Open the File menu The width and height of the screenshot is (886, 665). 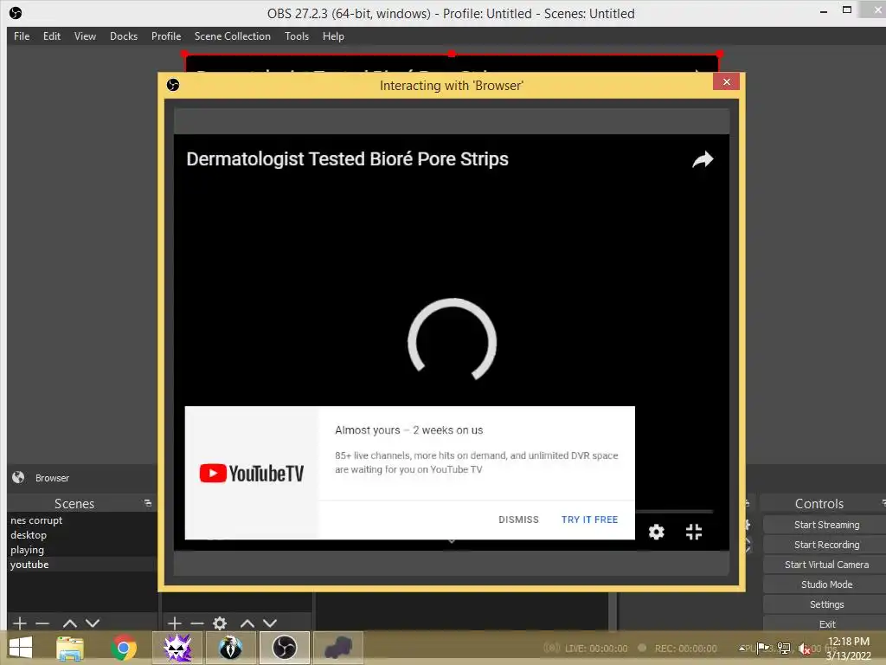pyautogui.click(x=22, y=36)
